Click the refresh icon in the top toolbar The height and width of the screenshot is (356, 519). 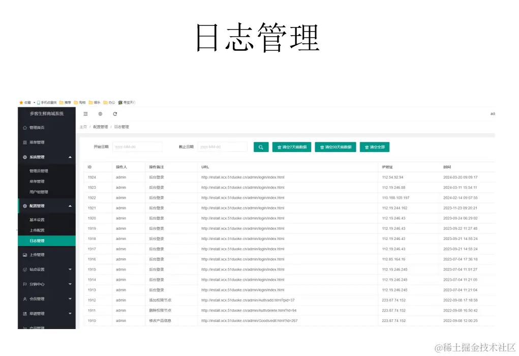click(115, 114)
